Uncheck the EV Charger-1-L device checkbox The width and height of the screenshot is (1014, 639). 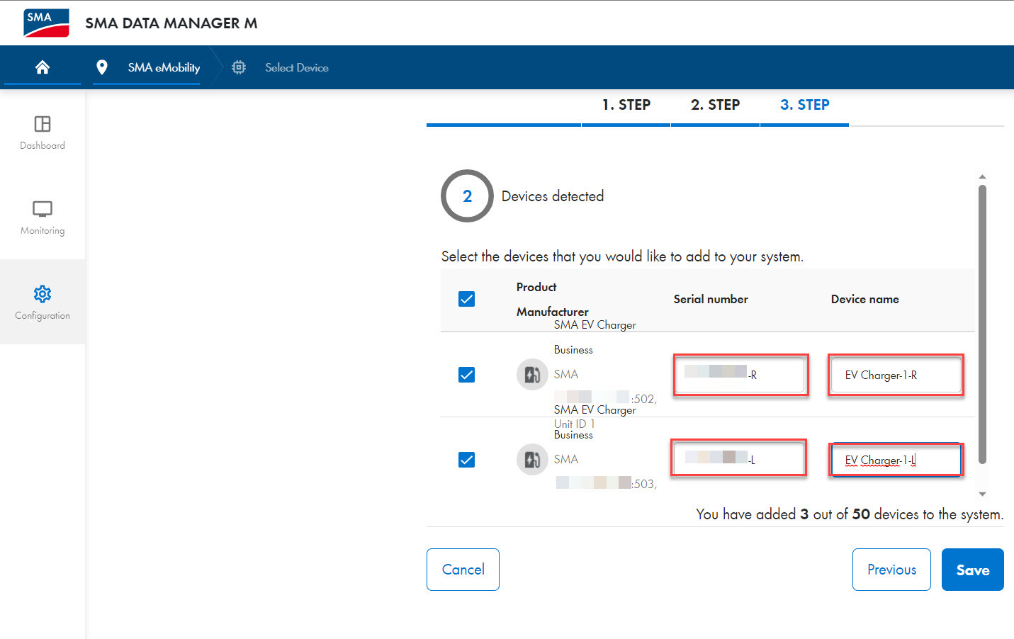click(x=466, y=460)
